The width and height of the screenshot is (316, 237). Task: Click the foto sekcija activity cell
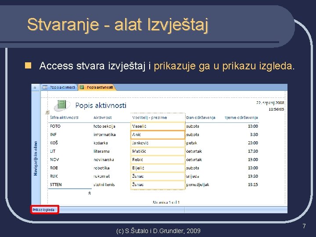pos(104,126)
